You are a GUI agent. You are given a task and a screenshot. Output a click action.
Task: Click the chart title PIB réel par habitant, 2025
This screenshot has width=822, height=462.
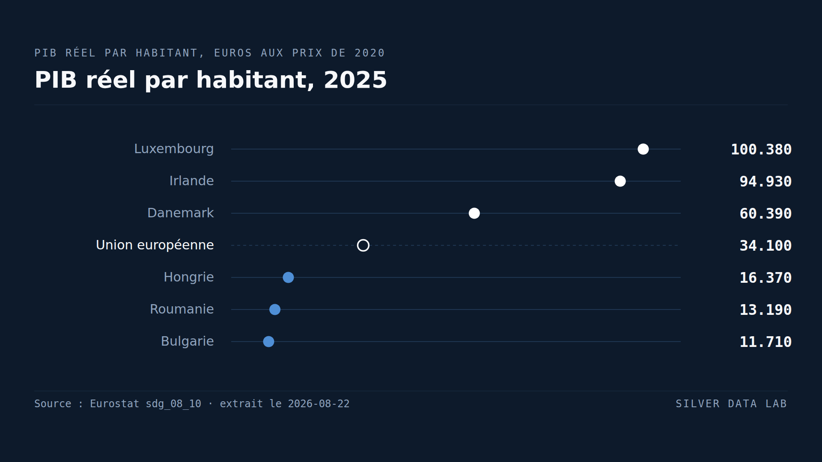pyautogui.click(x=211, y=80)
